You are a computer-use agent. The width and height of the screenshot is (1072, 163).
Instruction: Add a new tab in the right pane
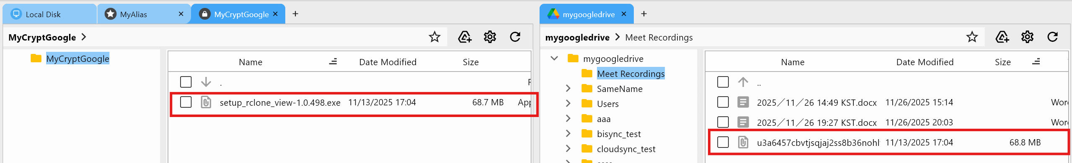644,14
